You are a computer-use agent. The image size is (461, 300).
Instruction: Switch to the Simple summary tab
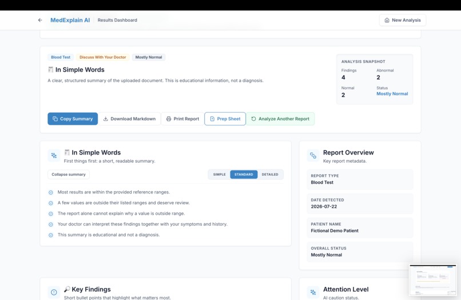219,174
